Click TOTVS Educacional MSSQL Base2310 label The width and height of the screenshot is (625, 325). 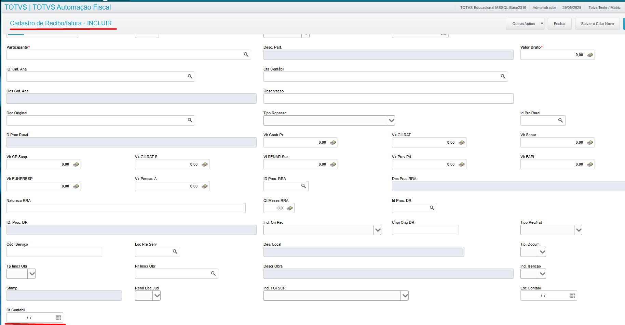click(x=493, y=8)
